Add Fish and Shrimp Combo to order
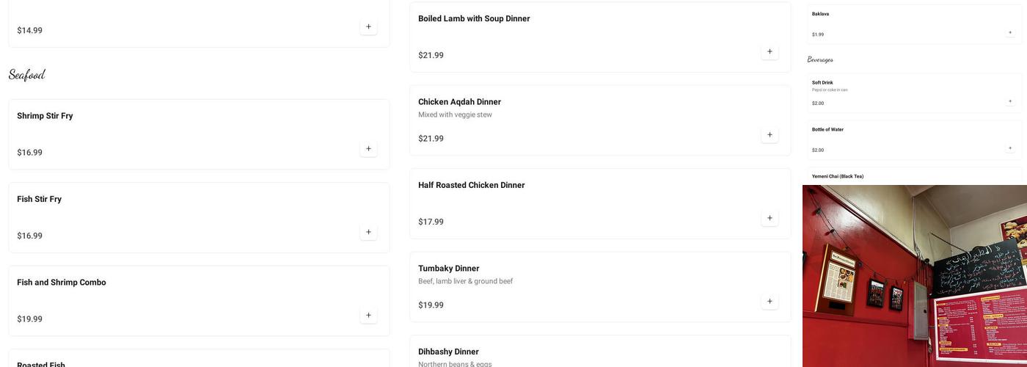This screenshot has width=1027, height=367. [368, 316]
